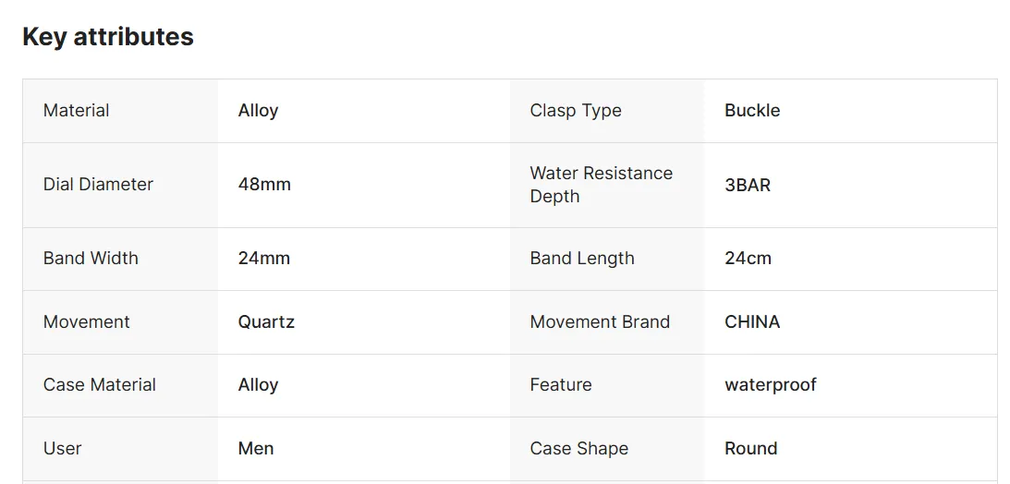Select the 24mm band width value
This screenshot has width=1010, height=484.
coord(264,259)
